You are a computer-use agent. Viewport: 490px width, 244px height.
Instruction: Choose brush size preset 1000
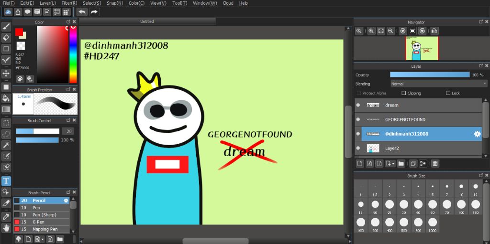(433, 224)
